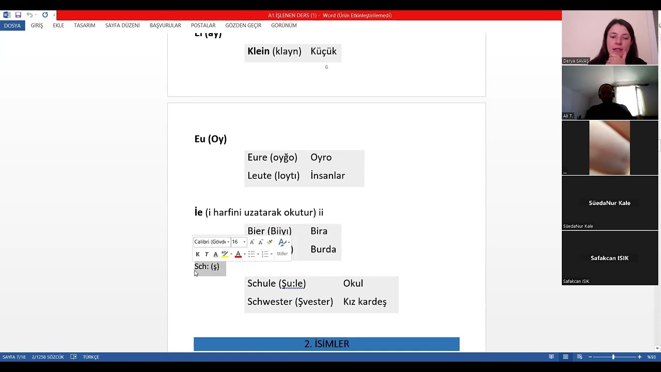Screen dimensions: 661x372
Task: Click vertical scrollbar down arrow
Action: 657,348
